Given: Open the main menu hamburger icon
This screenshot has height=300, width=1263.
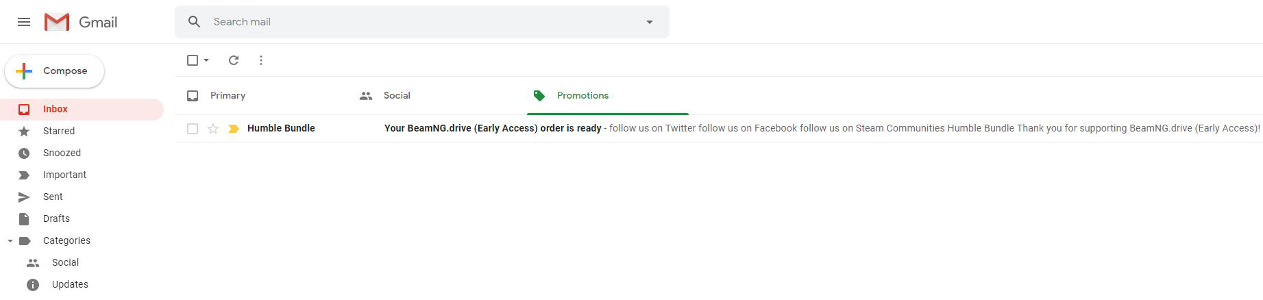Looking at the screenshot, I should point(24,22).
